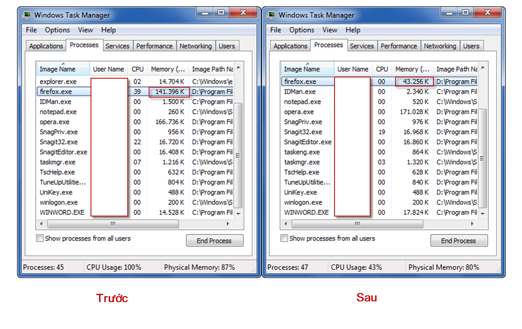522x329 pixels.
Task: Open View menu in left Task Manager
Action: (x=85, y=30)
